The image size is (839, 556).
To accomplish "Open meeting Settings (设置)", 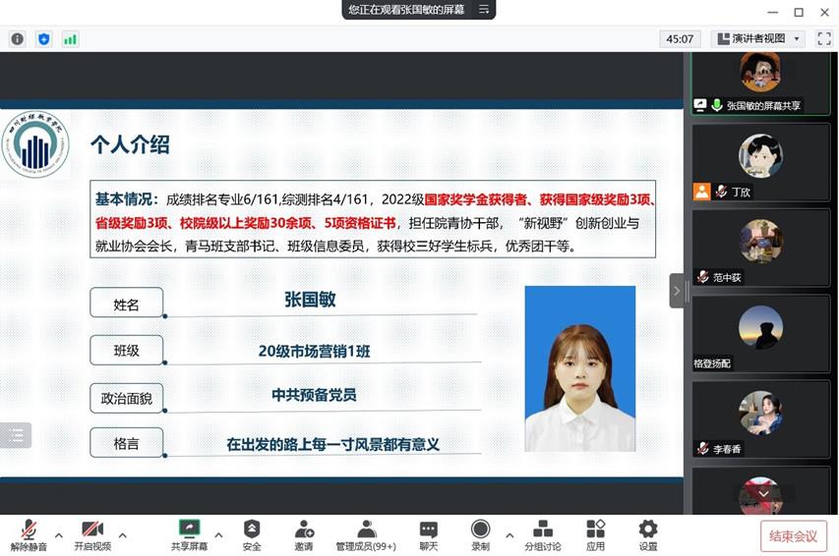I will tap(647, 535).
